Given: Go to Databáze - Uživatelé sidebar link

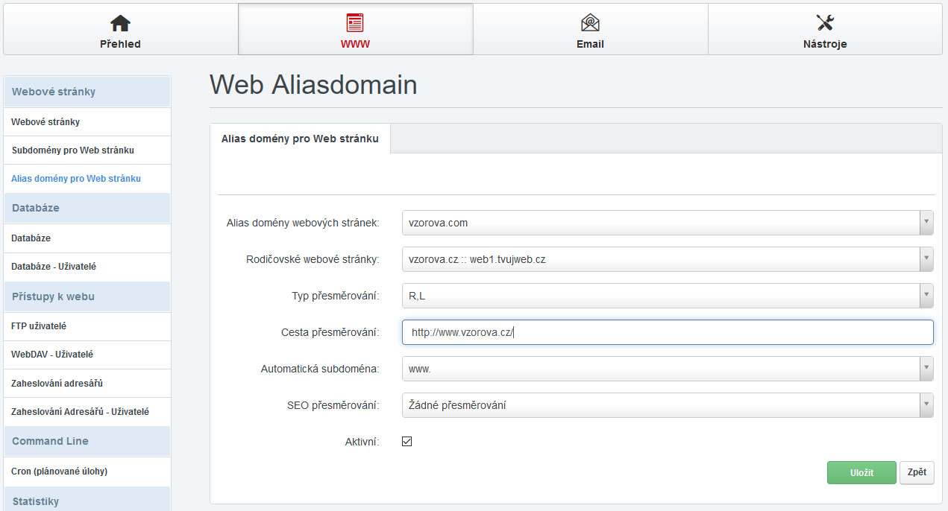Looking at the screenshot, I should [54, 267].
